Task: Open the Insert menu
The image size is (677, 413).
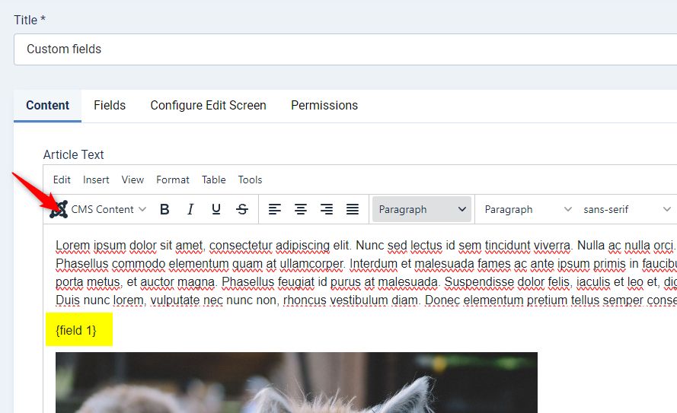Action: [x=96, y=179]
